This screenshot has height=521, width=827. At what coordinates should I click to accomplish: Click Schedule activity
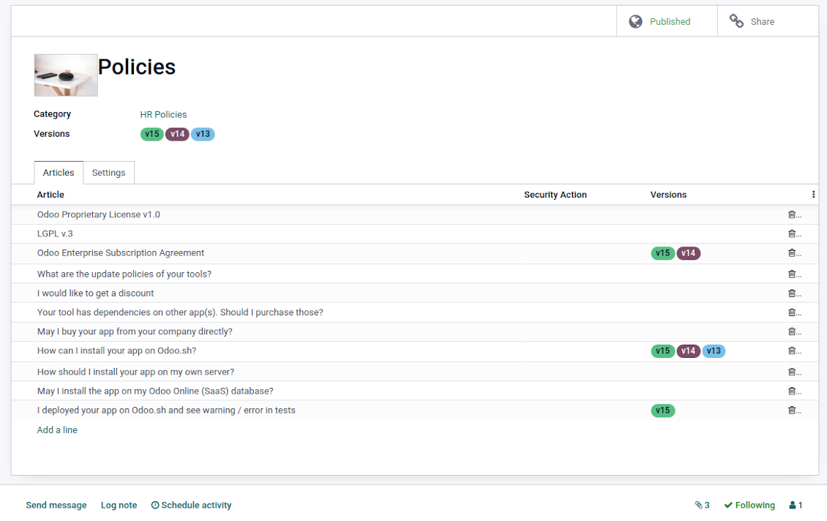tap(191, 505)
